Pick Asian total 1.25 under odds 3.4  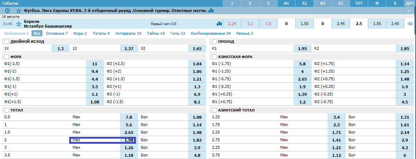[336, 117]
